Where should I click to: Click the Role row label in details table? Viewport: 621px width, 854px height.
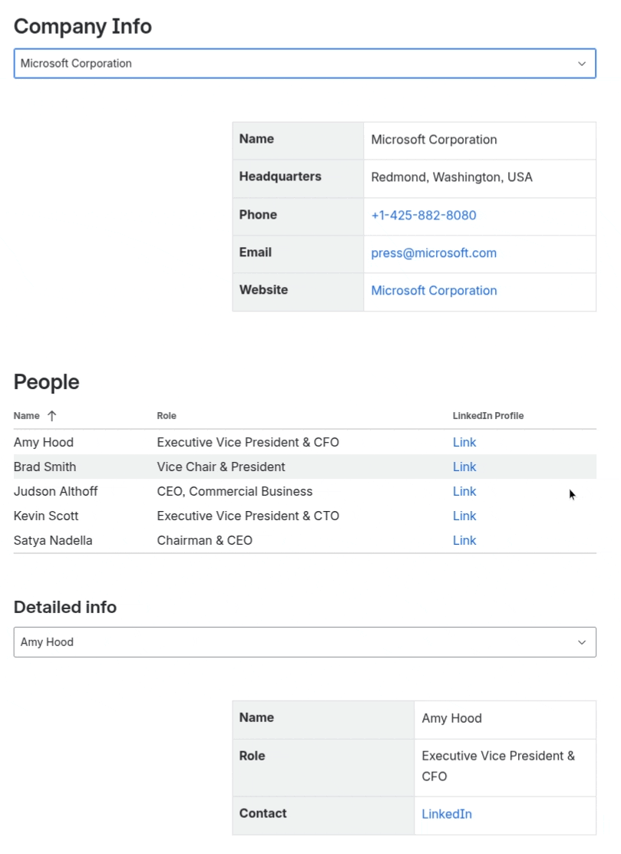pyautogui.click(x=252, y=756)
